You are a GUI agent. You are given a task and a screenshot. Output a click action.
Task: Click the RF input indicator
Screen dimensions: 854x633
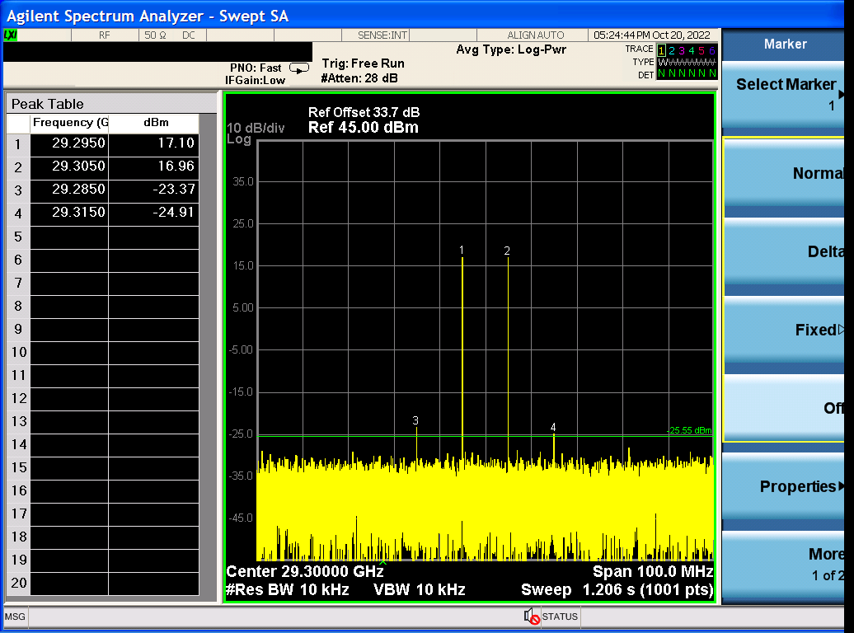pyautogui.click(x=104, y=35)
